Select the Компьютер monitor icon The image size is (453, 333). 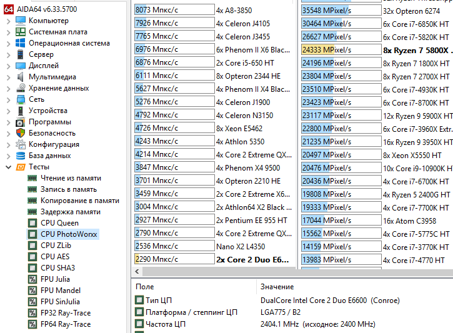click(x=21, y=21)
